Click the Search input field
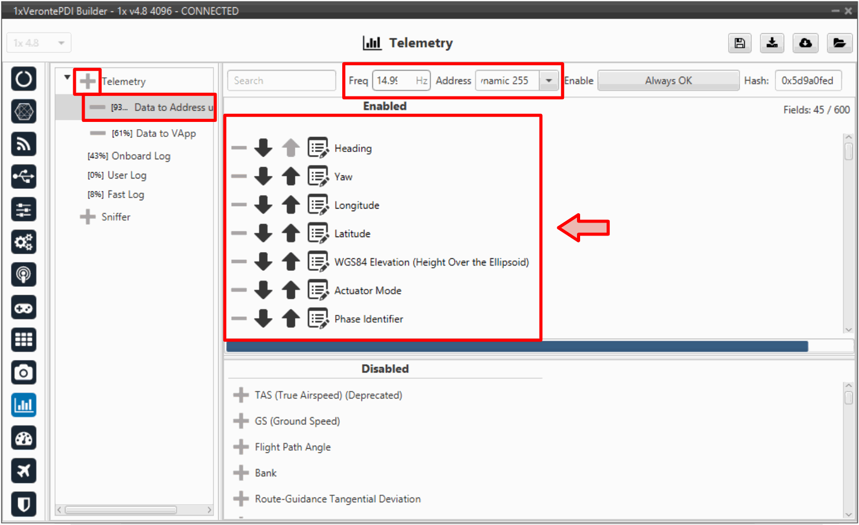859x525 pixels. point(281,80)
